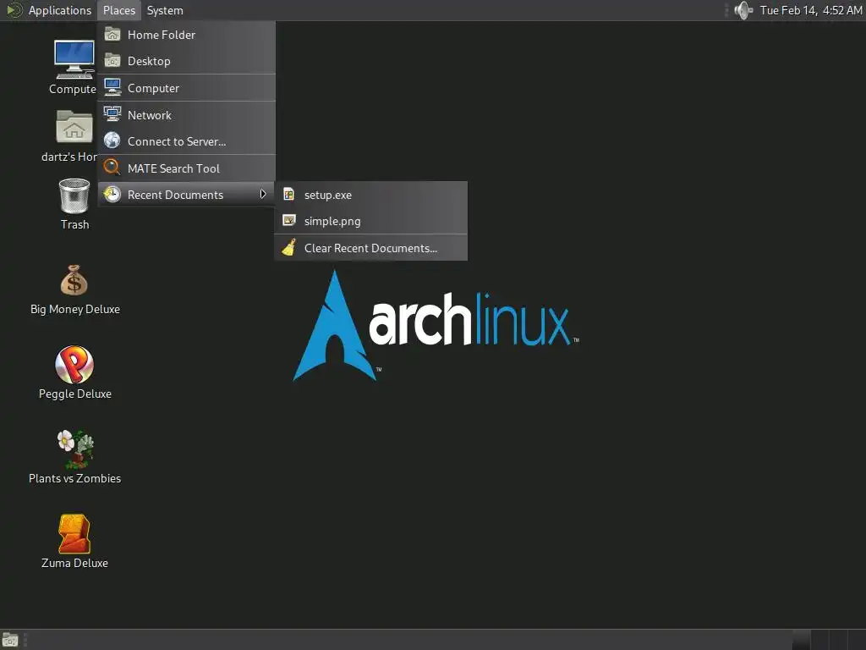
Task: Click the Show Desktop button in bottom panel
Action: (x=10, y=640)
